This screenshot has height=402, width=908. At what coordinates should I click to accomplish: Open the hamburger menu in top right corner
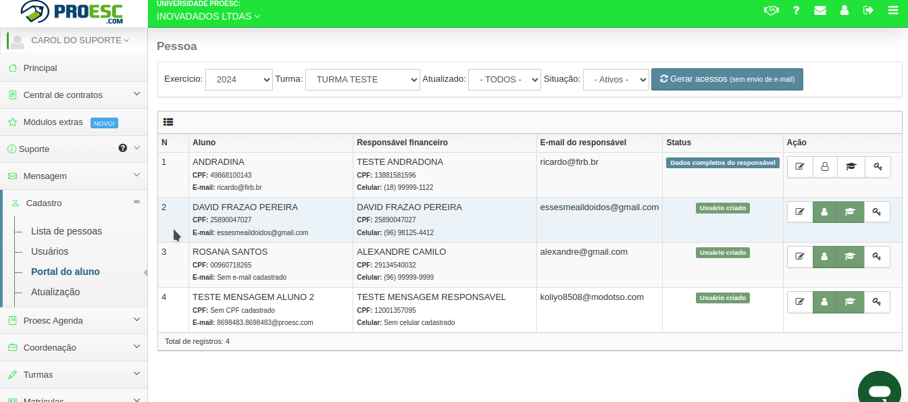point(893,10)
